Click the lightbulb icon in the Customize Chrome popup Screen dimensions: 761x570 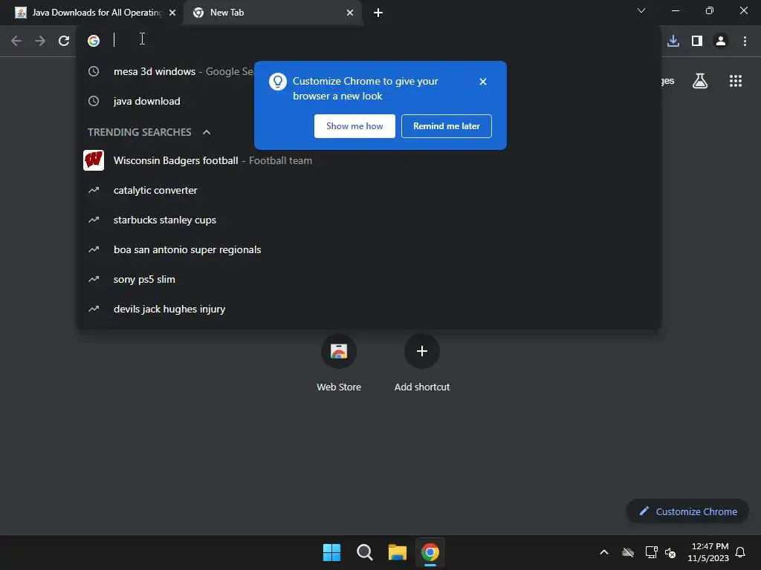coord(278,82)
